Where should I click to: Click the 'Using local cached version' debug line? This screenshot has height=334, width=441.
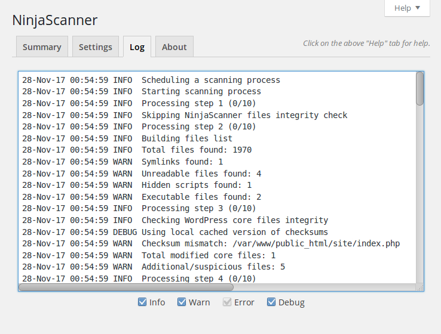(x=235, y=232)
